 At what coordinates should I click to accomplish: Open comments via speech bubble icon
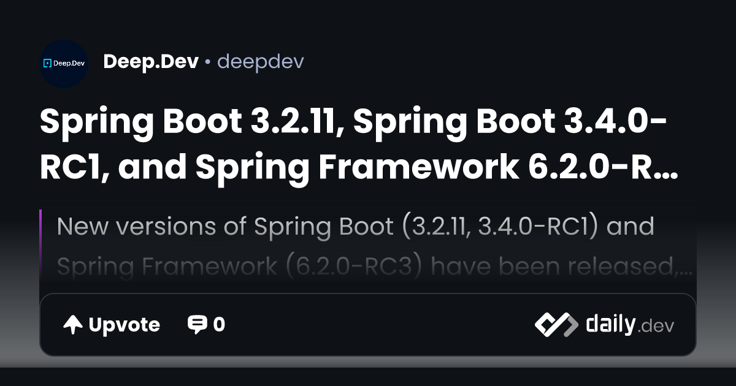click(x=197, y=325)
